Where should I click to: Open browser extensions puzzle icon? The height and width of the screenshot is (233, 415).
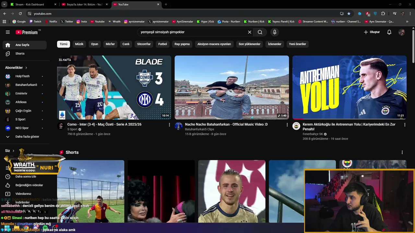(x=383, y=14)
